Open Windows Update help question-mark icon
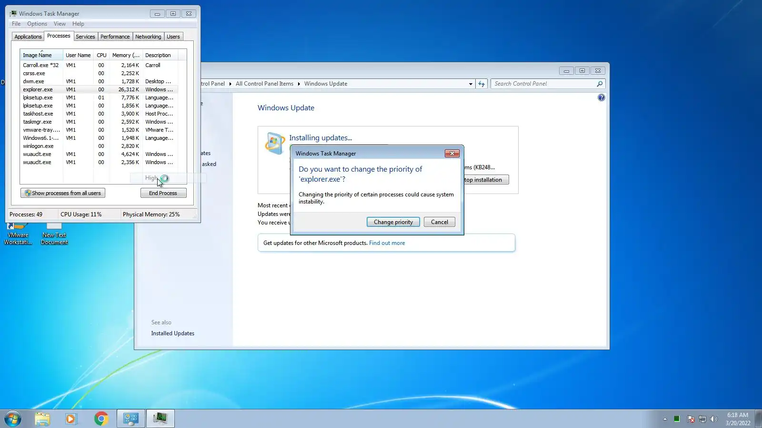Screen dimensions: 762x428 602,97
